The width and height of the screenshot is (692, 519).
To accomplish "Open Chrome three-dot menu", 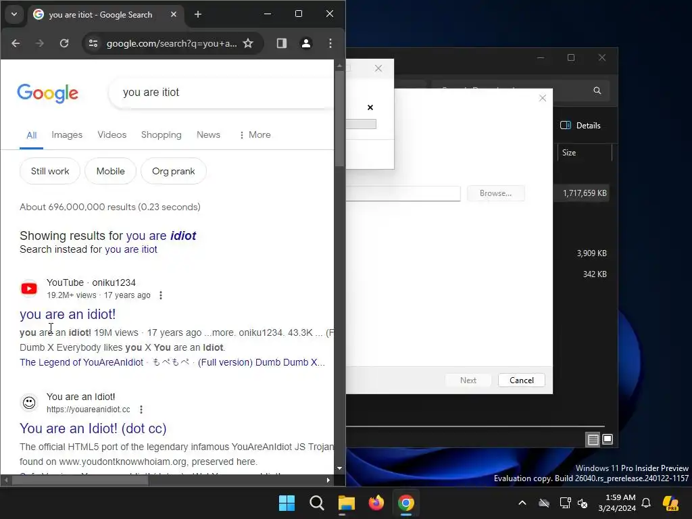I will (x=330, y=43).
